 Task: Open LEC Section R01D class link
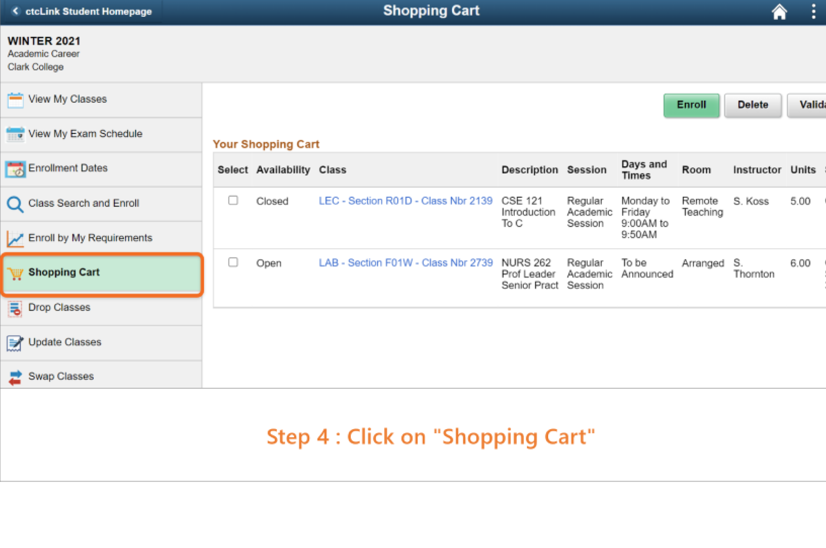405,201
